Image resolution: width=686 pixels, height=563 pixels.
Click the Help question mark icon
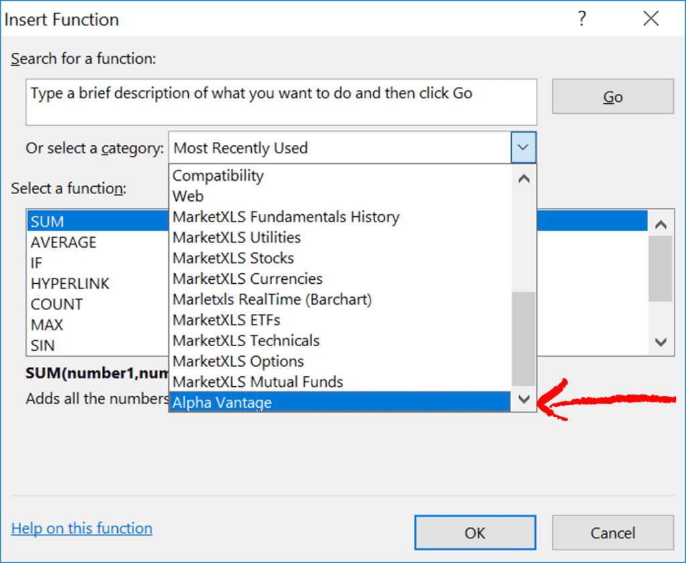point(581,18)
